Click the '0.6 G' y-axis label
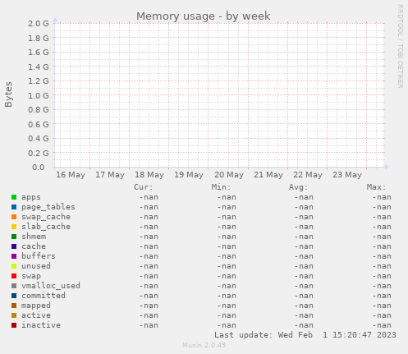Image resolution: width=408 pixels, height=354 pixels. 39,125
